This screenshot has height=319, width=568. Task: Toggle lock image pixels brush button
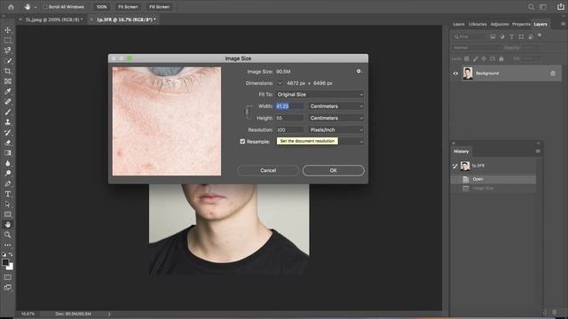(476, 58)
